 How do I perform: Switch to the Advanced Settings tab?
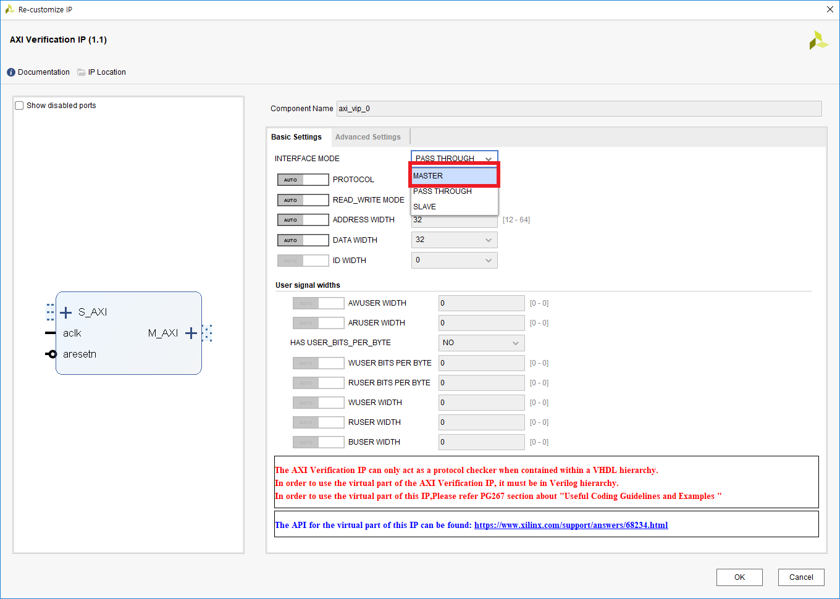tap(369, 136)
